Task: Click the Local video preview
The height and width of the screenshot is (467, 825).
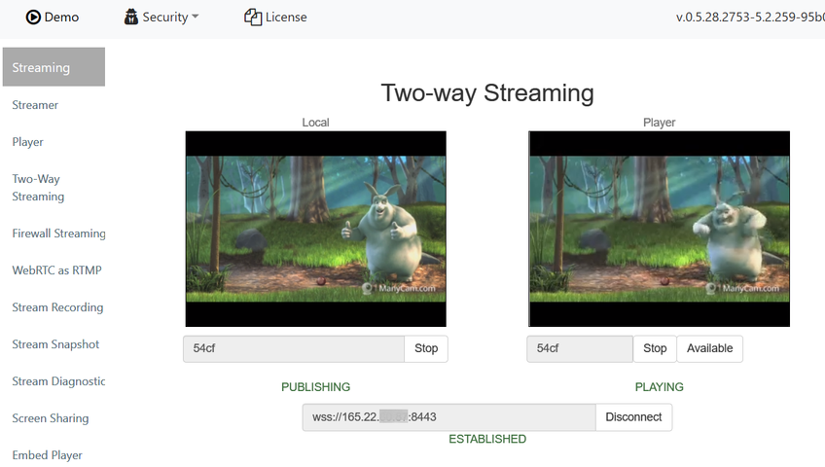Action: pyautogui.click(x=315, y=229)
